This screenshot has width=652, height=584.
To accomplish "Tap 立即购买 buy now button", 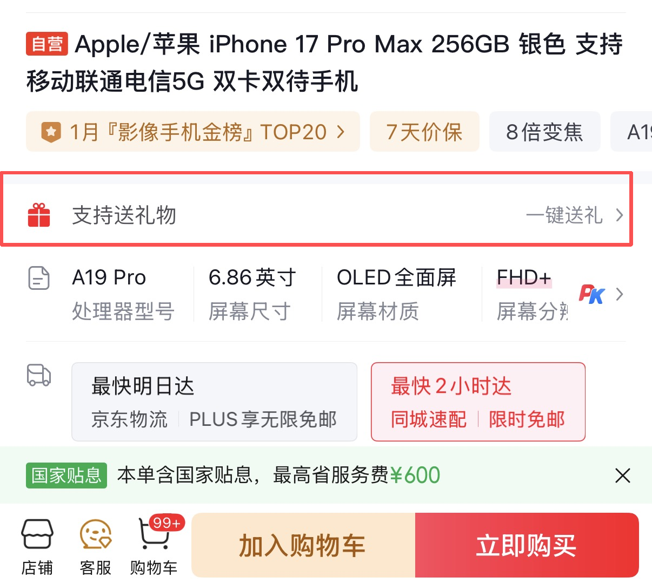I will (527, 545).
